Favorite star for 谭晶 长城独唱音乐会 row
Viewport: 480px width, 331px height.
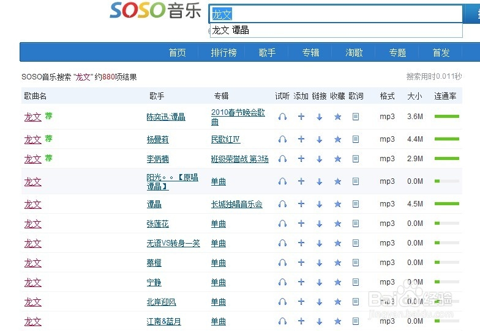(x=338, y=204)
